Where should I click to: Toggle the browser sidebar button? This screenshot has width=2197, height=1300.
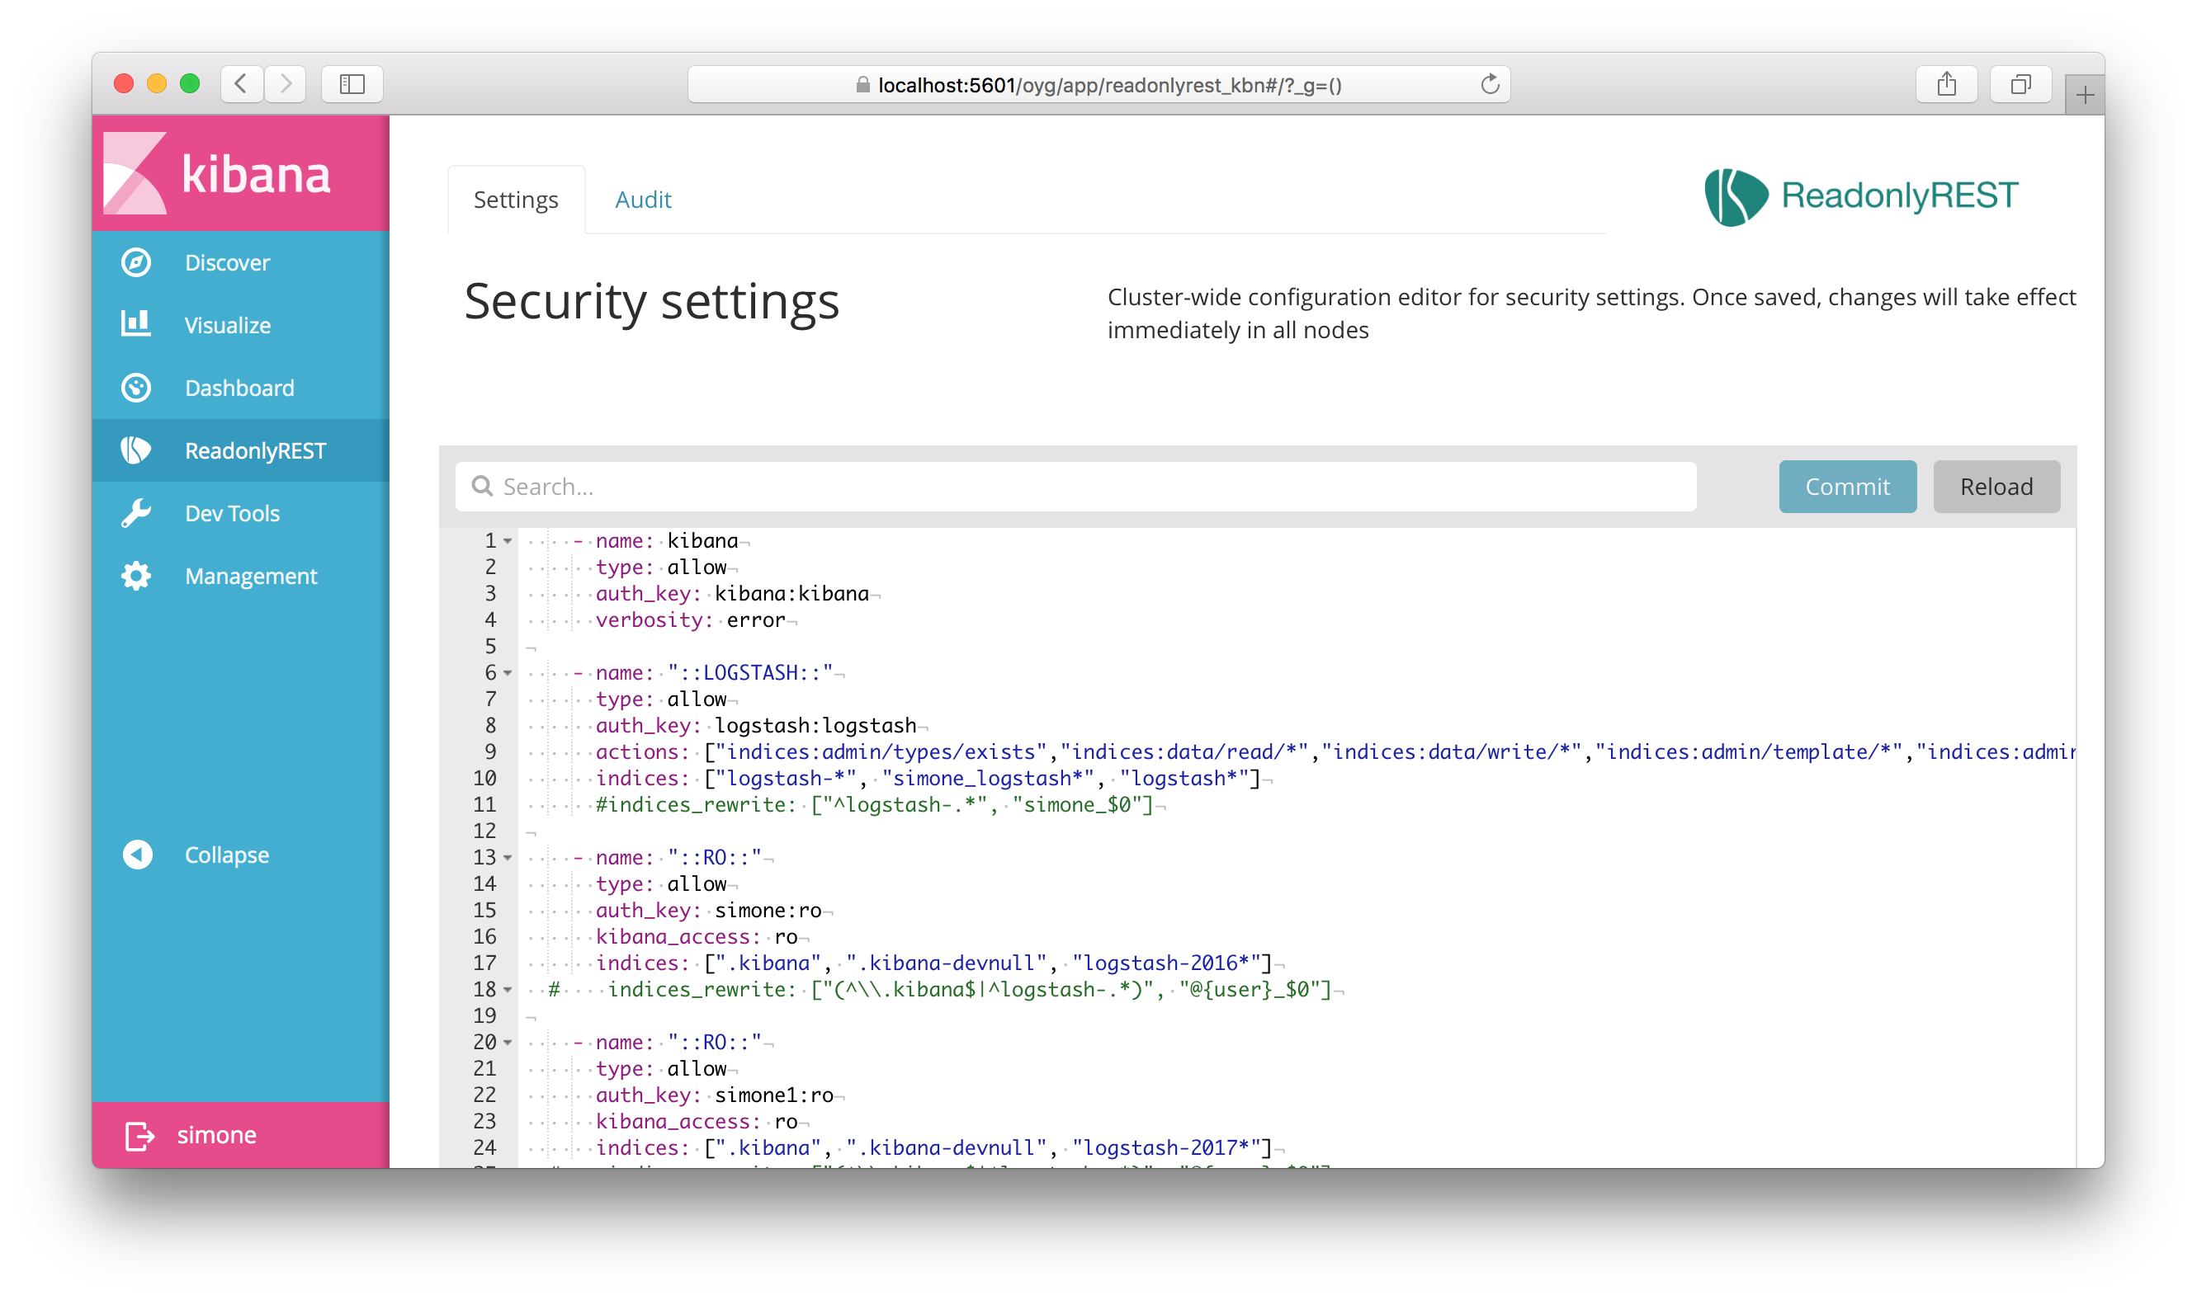(352, 84)
